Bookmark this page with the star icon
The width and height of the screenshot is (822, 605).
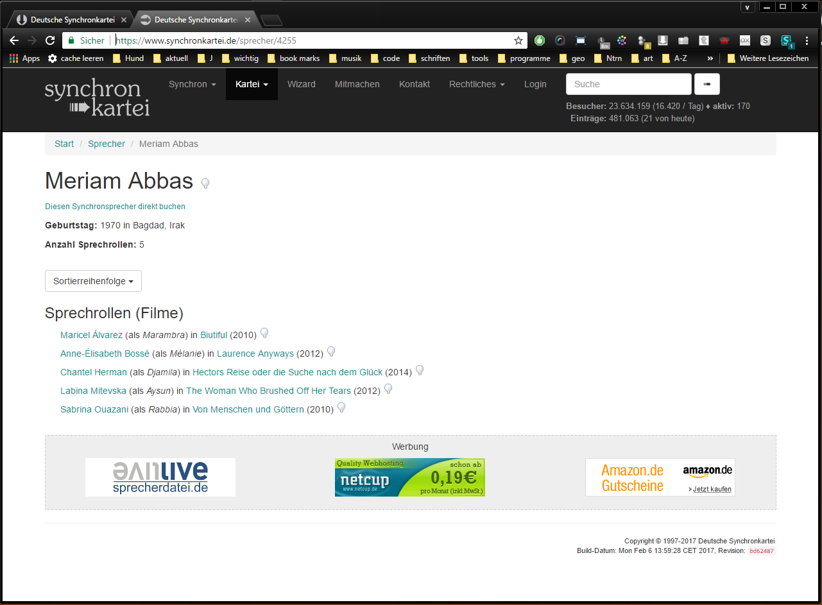pyautogui.click(x=518, y=40)
